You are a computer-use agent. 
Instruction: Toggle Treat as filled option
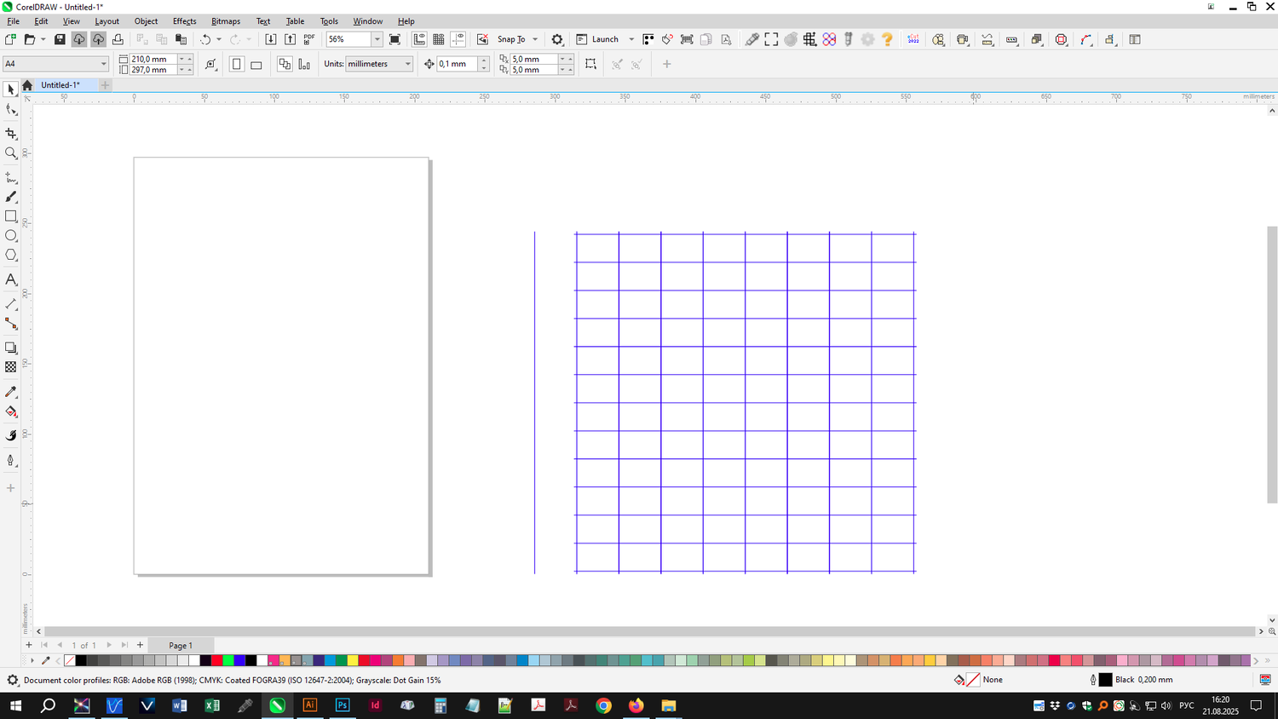[x=590, y=64]
